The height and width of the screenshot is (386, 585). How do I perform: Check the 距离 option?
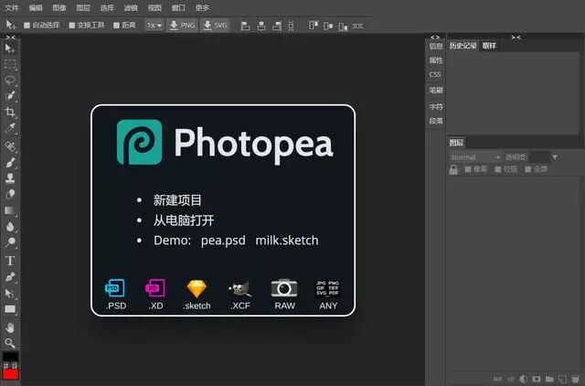[116, 26]
